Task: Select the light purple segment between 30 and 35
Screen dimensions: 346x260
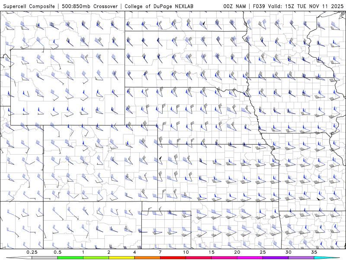Action: (x=301, y=258)
